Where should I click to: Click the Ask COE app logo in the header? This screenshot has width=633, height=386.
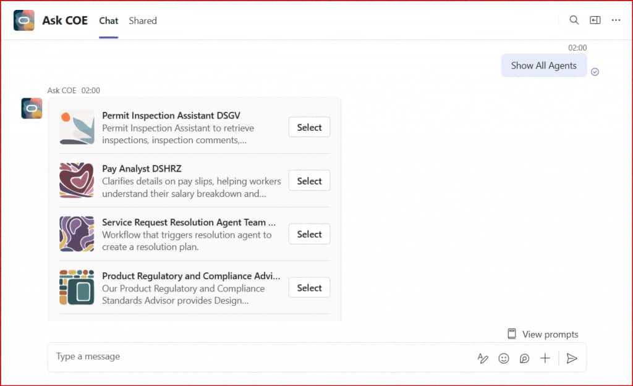[x=24, y=20]
